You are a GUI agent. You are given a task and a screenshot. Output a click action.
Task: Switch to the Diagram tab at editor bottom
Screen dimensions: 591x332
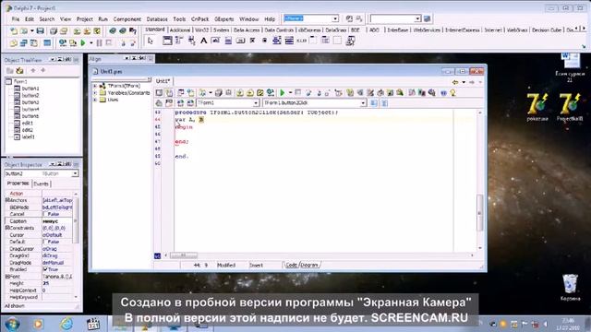(309, 265)
